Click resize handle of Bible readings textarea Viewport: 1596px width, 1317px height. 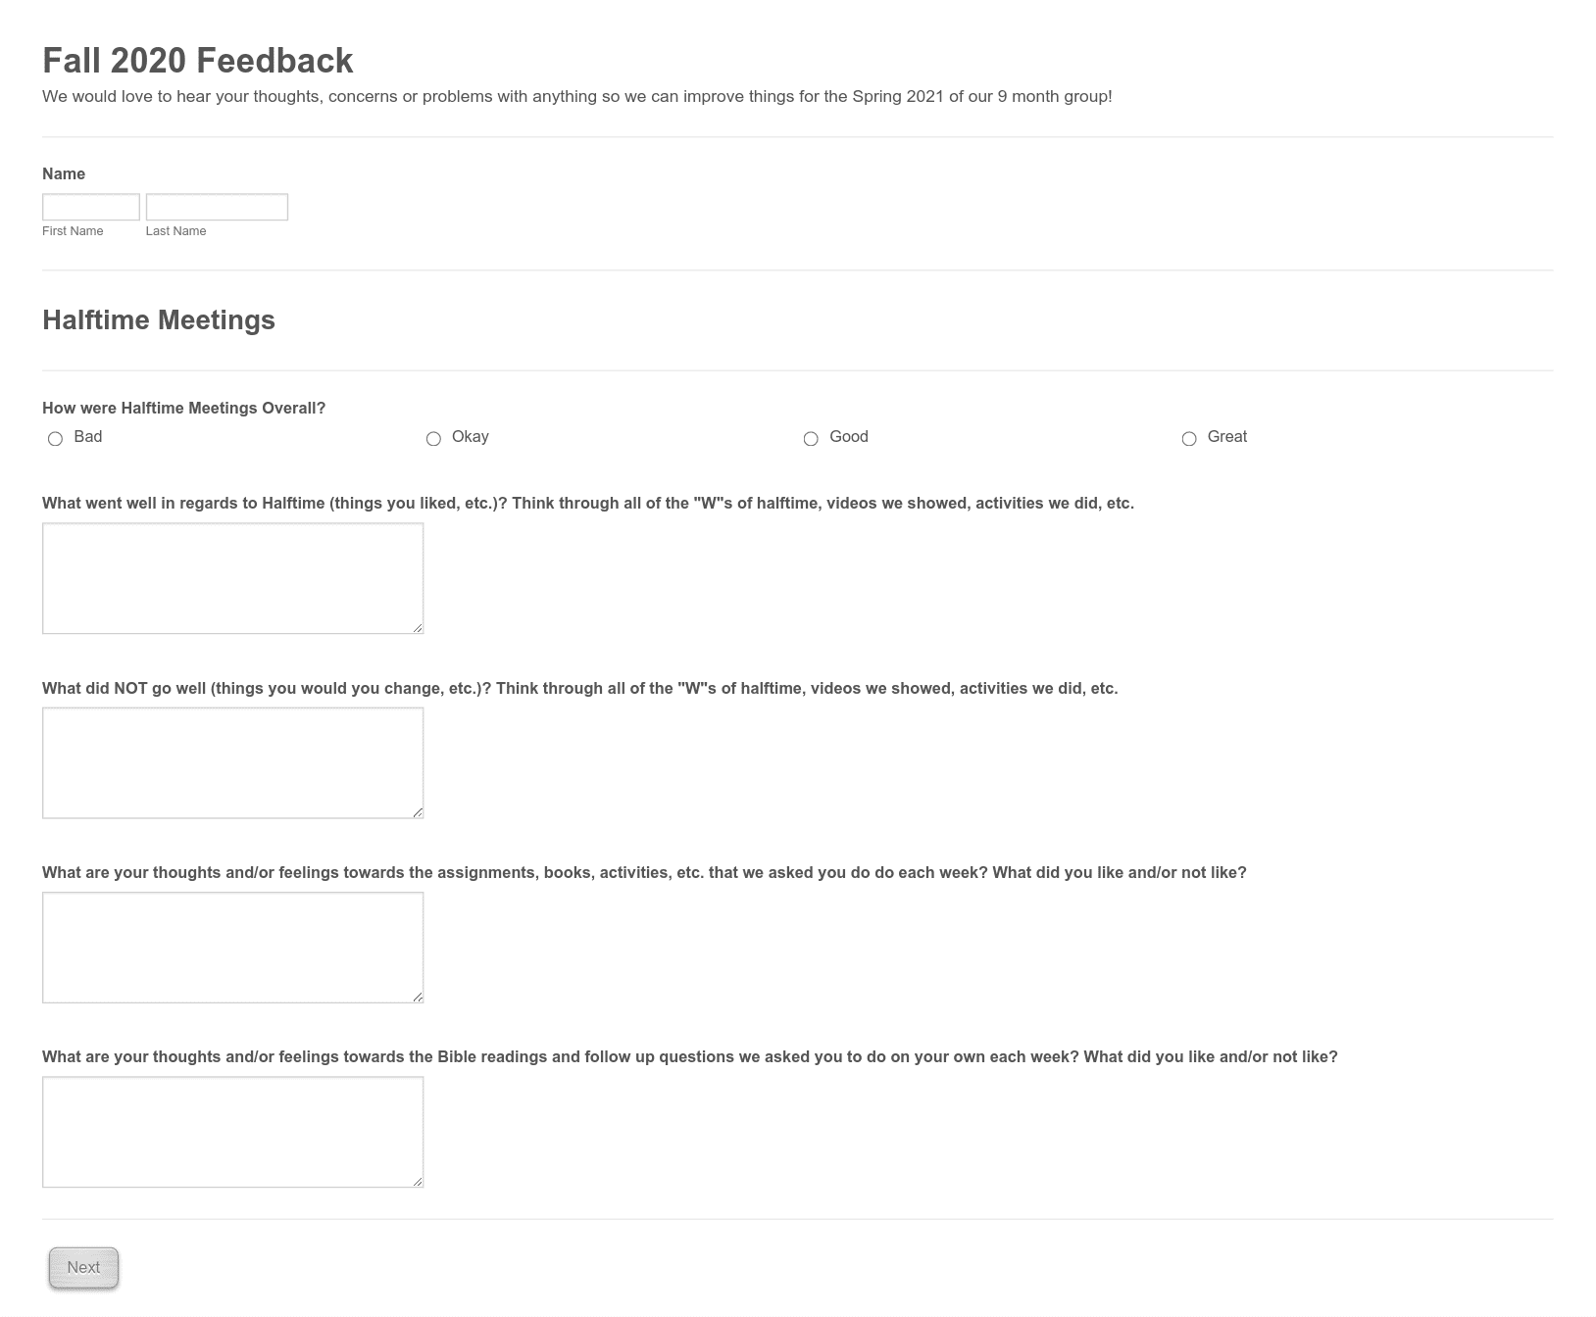pos(418,1182)
